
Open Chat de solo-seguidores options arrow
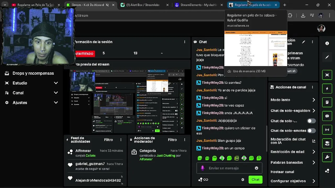click(x=314, y=110)
